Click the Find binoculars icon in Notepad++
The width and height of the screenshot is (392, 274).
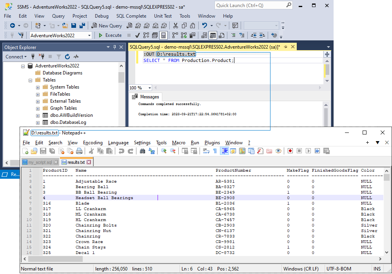point(143,151)
